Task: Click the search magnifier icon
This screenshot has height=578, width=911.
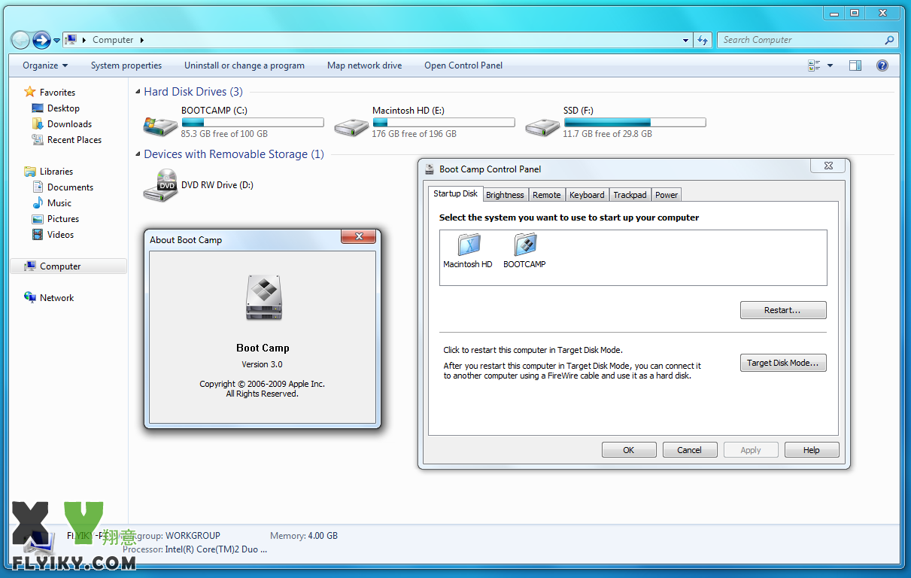Action: (890, 40)
